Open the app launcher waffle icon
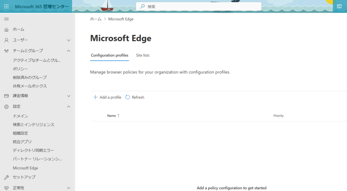347x191 pixels. pyautogui.click(x=6, y=6)
